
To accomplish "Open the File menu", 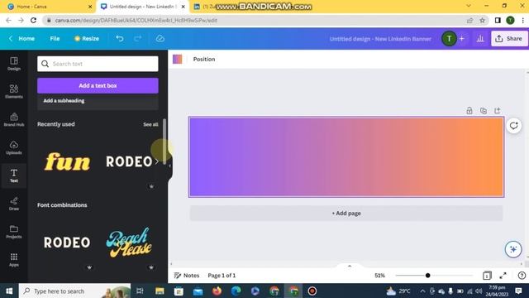I will [55, 39].
